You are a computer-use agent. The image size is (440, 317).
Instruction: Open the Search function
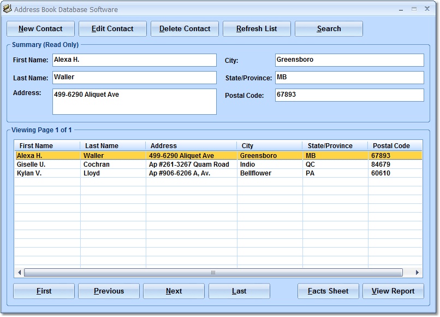click(x=328, y=28)
